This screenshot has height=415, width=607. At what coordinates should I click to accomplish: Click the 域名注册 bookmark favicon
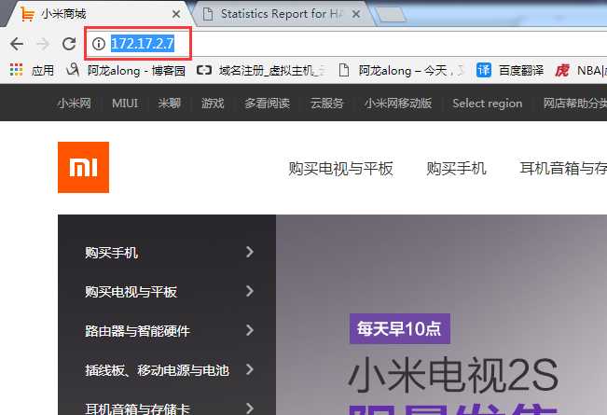204,70
